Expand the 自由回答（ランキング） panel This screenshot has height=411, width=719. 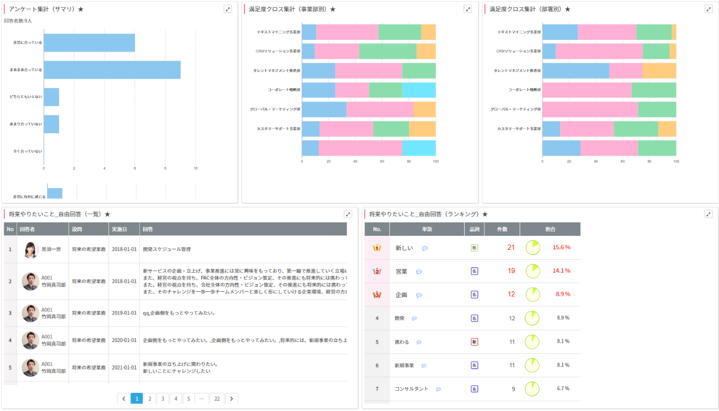(x=708, y=214)
